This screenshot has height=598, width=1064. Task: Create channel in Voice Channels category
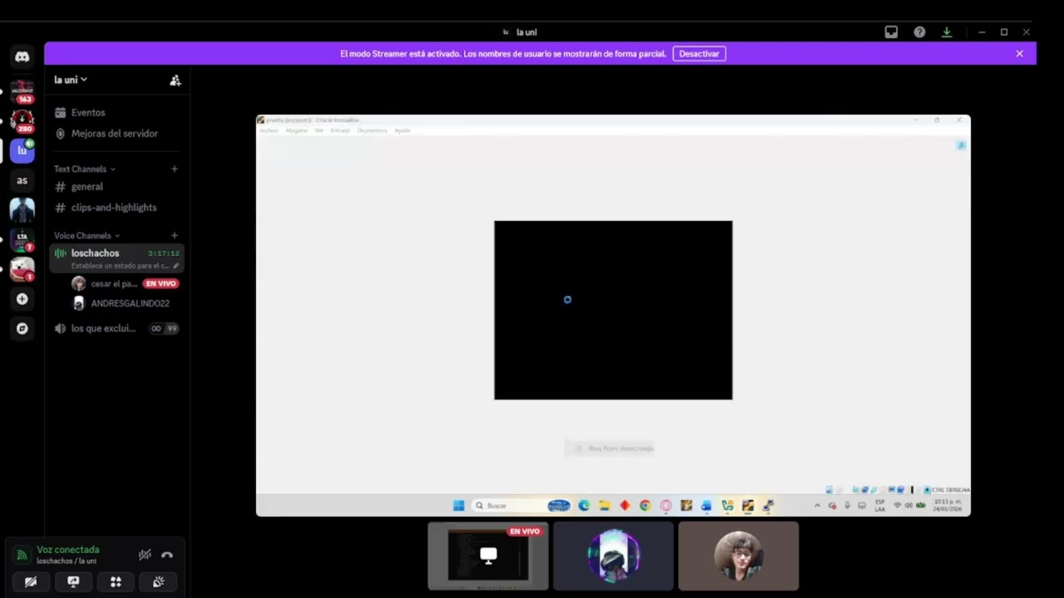175,236
